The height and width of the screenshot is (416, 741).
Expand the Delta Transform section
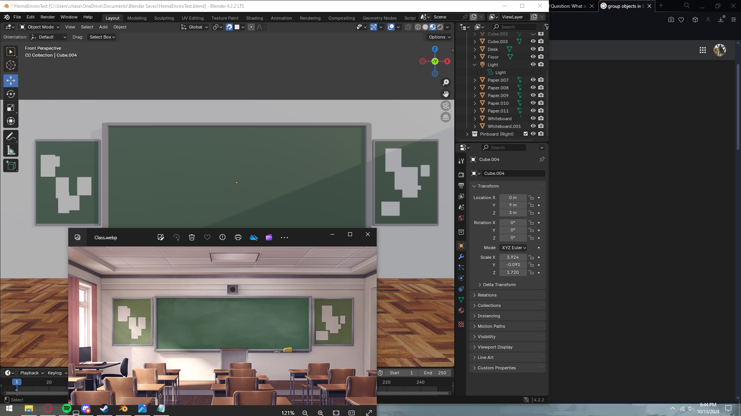tap(498, 284)
